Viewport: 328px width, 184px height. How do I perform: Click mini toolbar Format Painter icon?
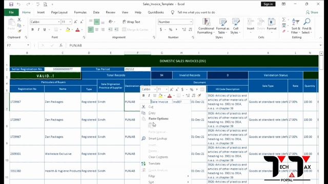tap(199, 96)
